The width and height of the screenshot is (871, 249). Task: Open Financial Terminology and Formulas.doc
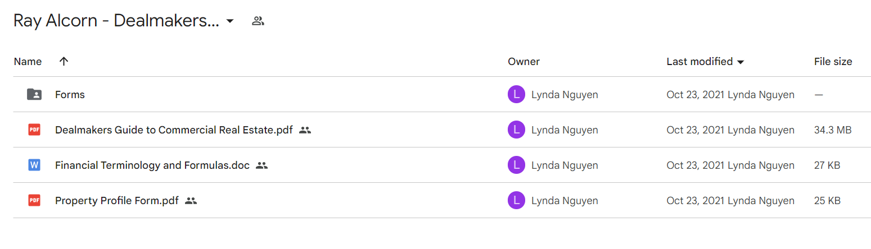tap(152, 165)
